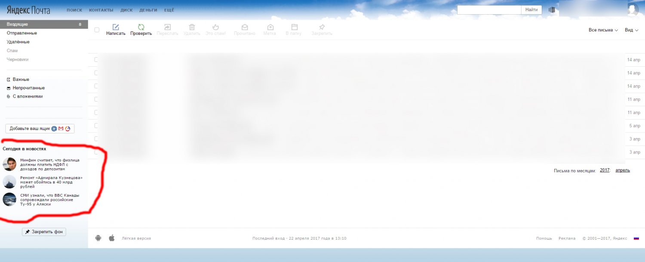The width and height of the screenshot is (645, 262).
Task: Open the Отправленные folder
Action: point(22,33)
